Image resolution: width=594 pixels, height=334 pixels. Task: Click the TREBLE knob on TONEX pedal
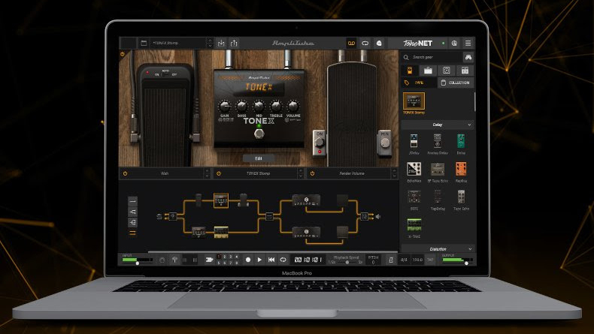point(276,107)
